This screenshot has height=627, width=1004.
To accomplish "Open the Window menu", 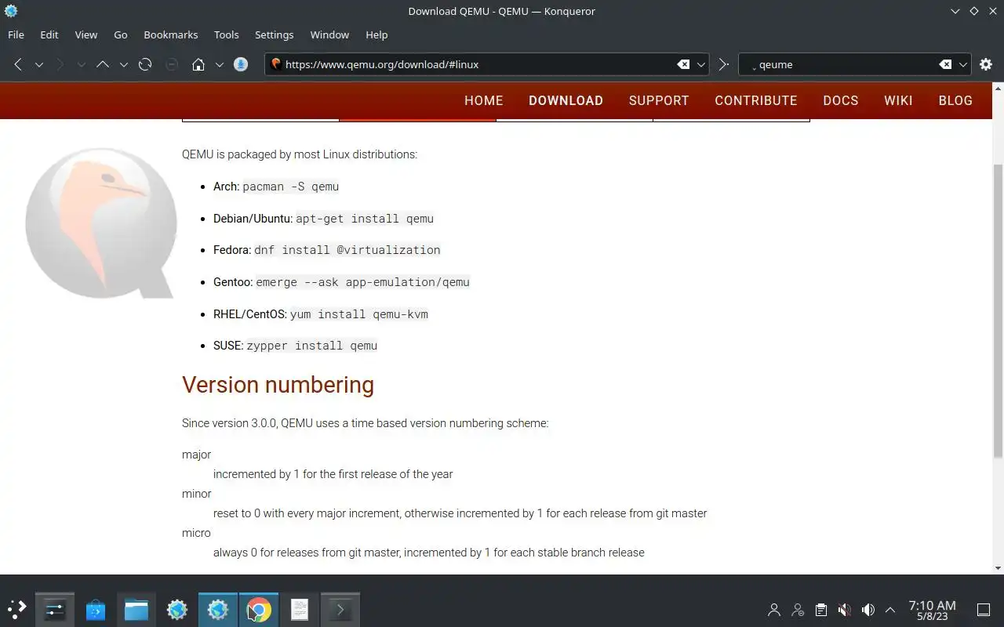I will pos(329,34).
